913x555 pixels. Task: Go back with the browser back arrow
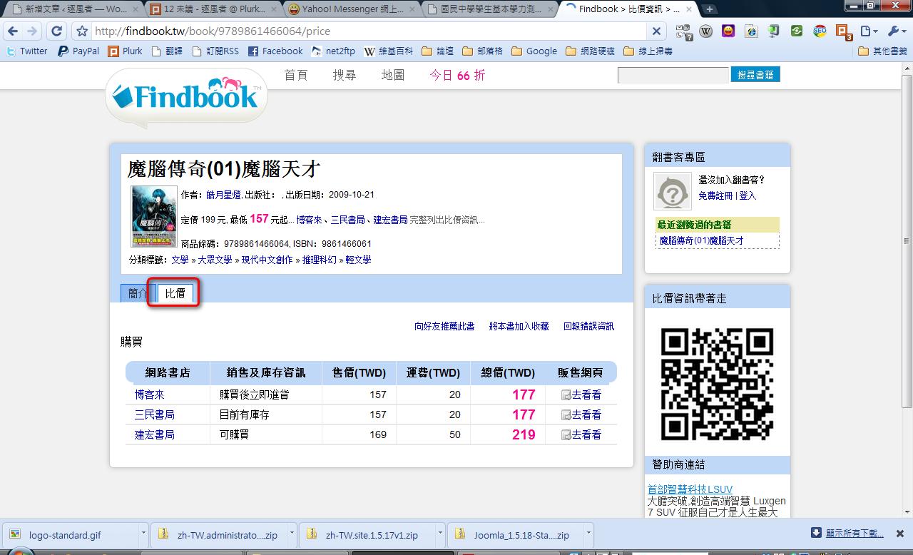point(12,31)
